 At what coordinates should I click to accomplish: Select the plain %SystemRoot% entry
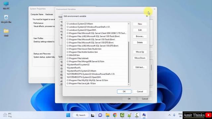96,68
